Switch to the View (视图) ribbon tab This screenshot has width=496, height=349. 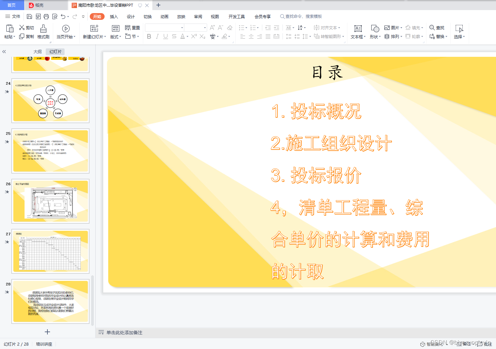tap(215, 16)
